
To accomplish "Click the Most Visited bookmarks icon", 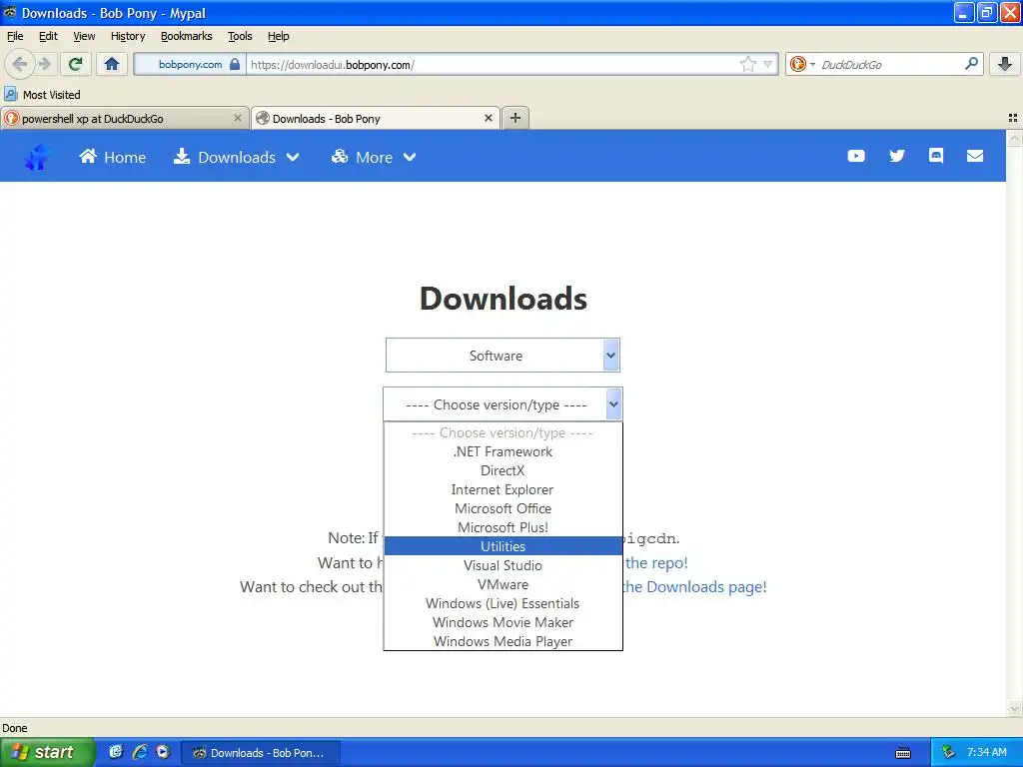I will [x=10, y=95].
